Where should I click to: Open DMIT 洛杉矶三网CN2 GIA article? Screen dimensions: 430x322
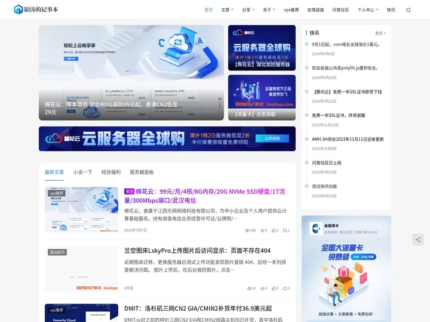[x=198, y=309]
